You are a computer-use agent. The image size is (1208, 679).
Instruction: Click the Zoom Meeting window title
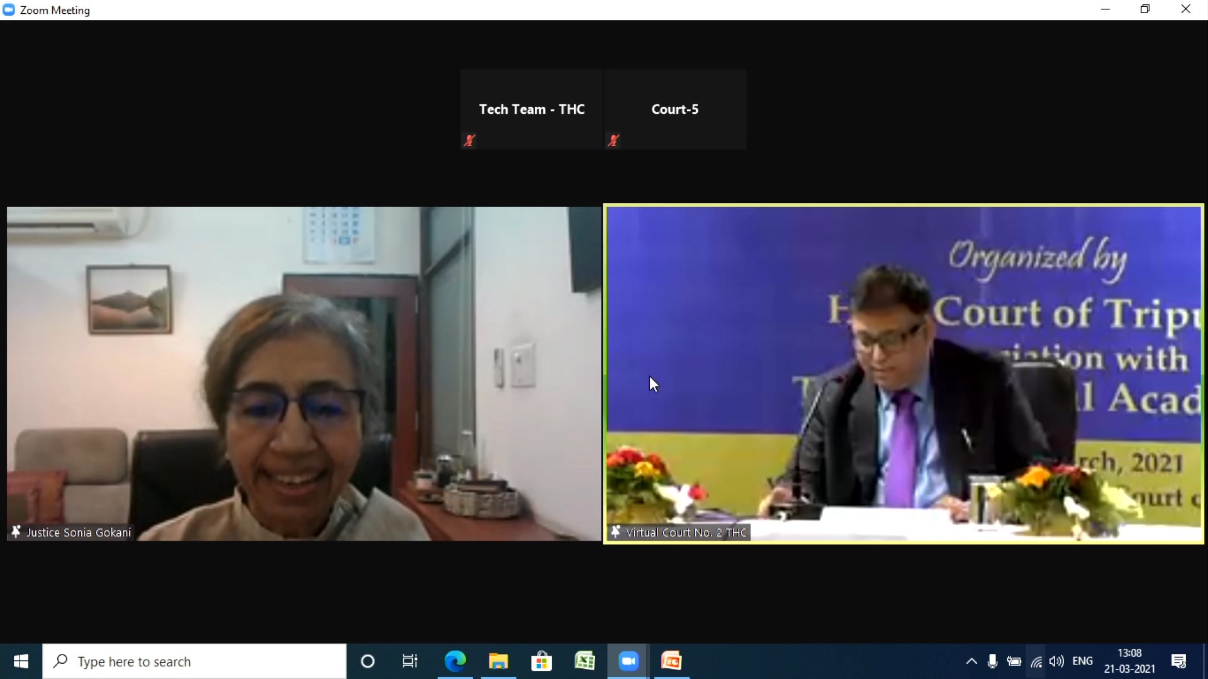coord(55,10)
